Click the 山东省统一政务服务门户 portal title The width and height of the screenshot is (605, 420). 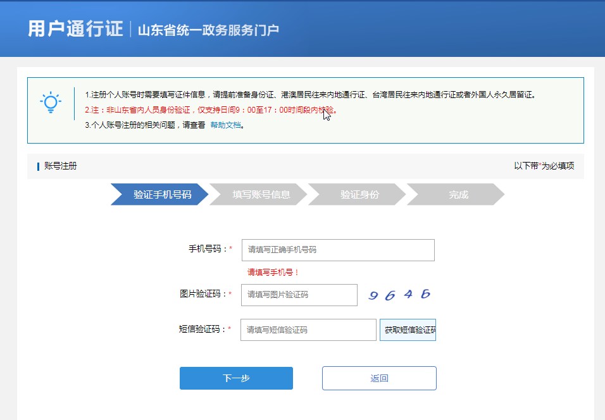pos(208,30)
